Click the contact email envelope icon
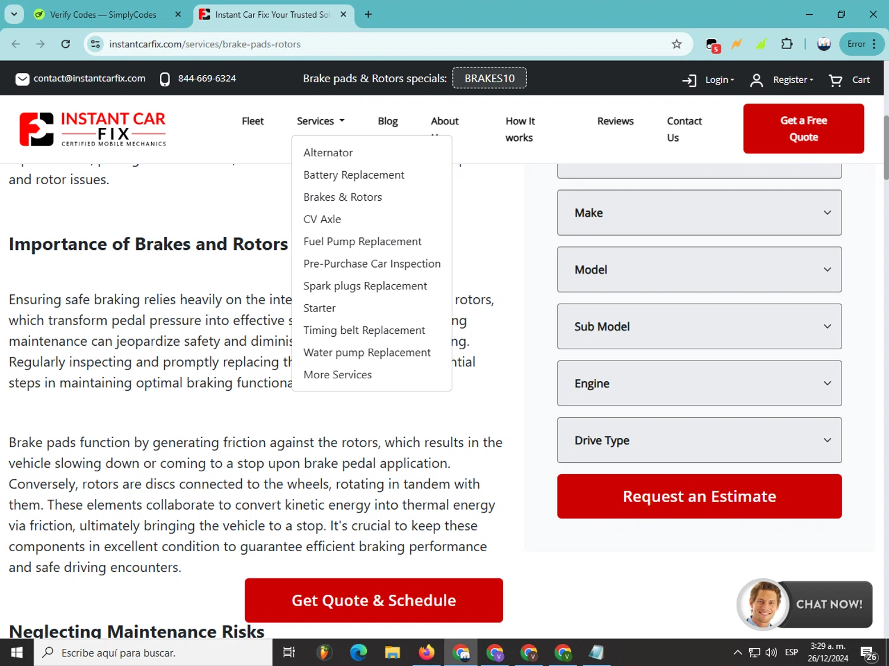889x666 pixels. [x=22, y=79]
